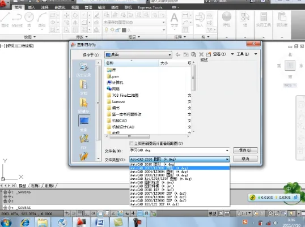Expand the Layers panel title arrow
This screenshot has height=227, width=305.
(x=139, y=37)
